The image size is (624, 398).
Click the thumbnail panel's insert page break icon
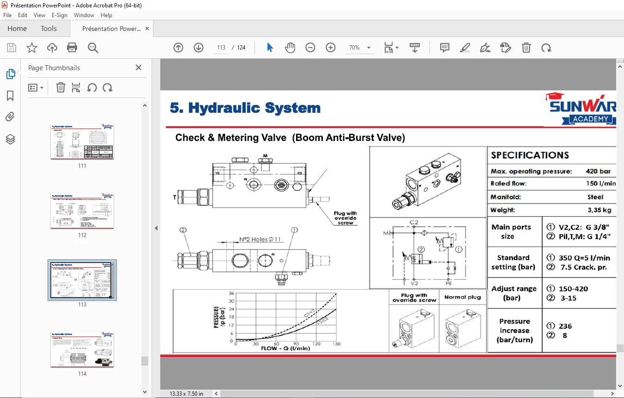coord(76,87)
